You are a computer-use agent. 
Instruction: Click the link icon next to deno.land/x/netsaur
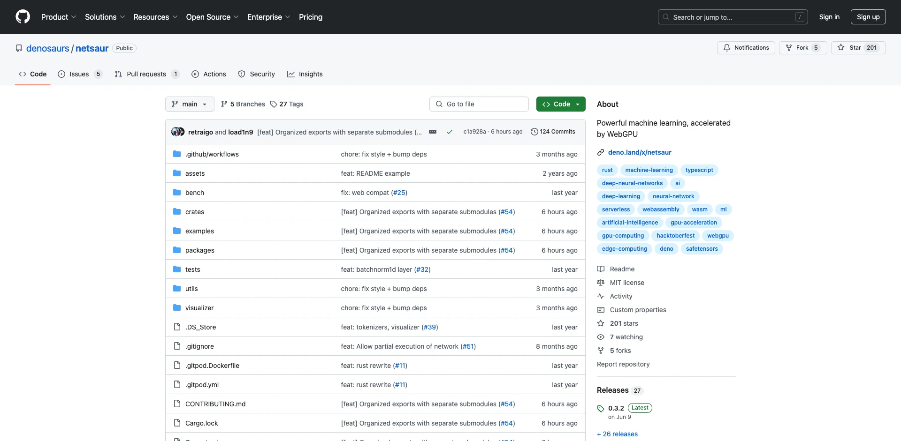pos(601,152)
